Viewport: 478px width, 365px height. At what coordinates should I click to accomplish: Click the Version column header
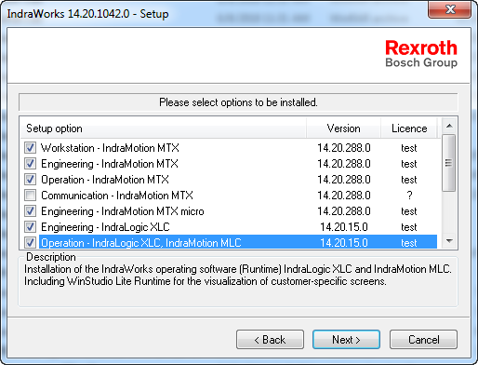click(x=343, y=128)
